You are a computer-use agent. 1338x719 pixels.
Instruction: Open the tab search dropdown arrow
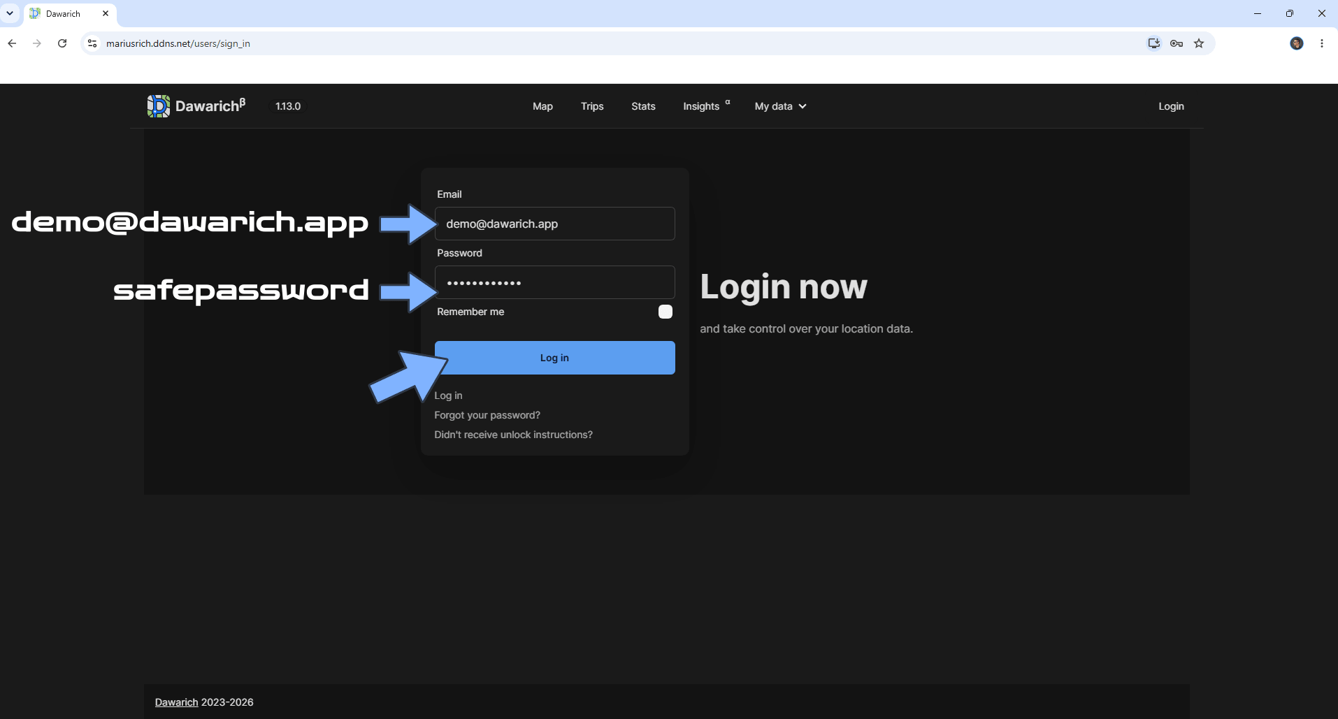(10, 13)
